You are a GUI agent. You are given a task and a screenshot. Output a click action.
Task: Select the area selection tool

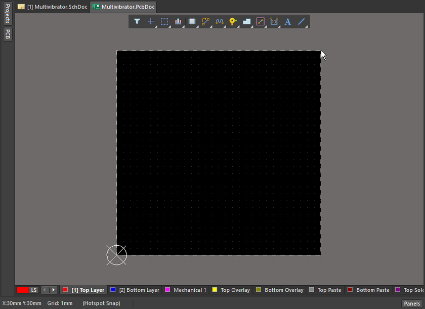tap(164, 22)
